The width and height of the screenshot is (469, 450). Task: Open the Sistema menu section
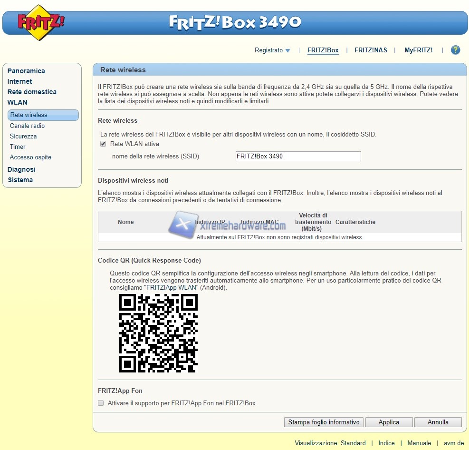[20, 180]
